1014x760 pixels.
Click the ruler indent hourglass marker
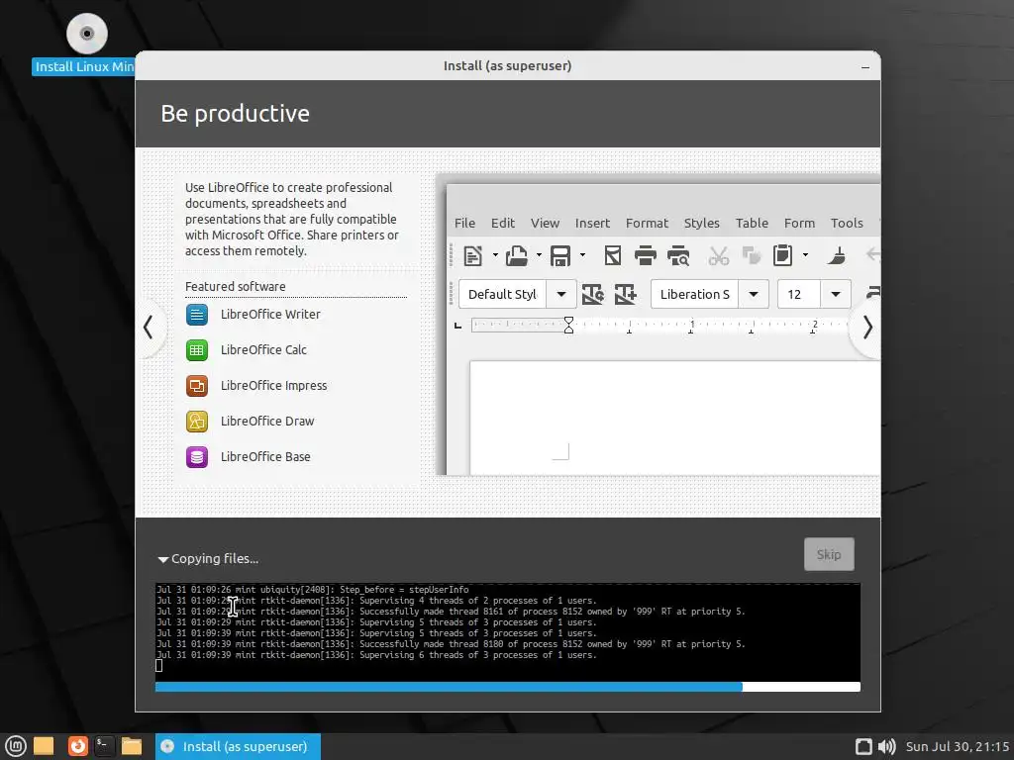point(568,325)
